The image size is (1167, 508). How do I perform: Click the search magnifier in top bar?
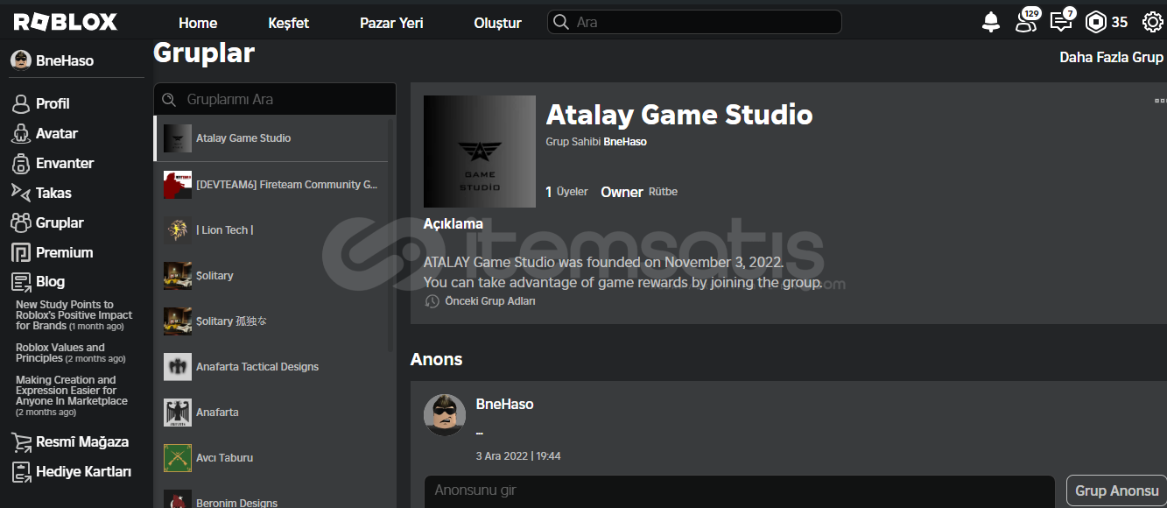pyautogui.click(x=560, y=23)
